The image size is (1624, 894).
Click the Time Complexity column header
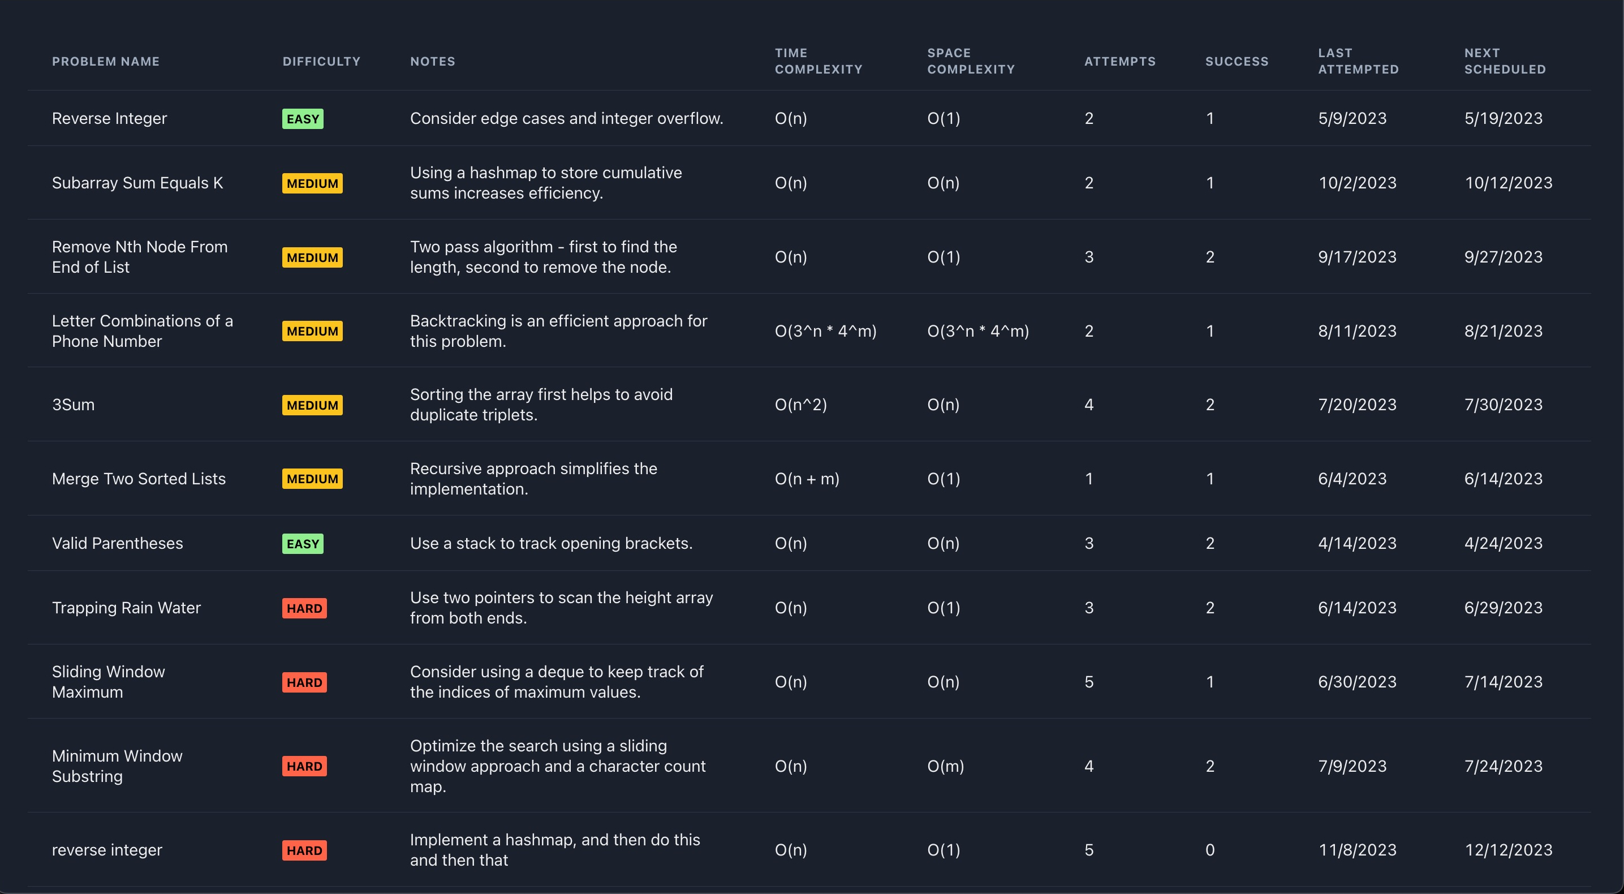818,61
